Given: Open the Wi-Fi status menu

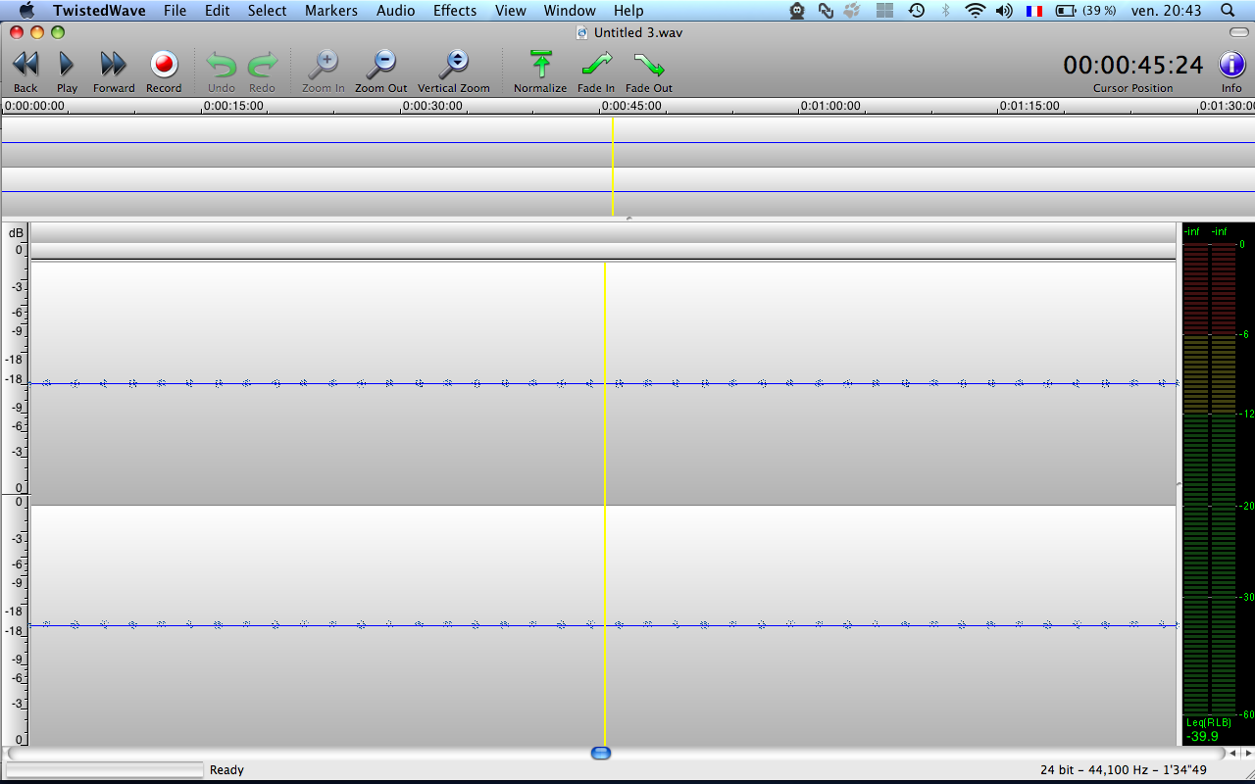Looking at the screenshot, I should point(975,11).
